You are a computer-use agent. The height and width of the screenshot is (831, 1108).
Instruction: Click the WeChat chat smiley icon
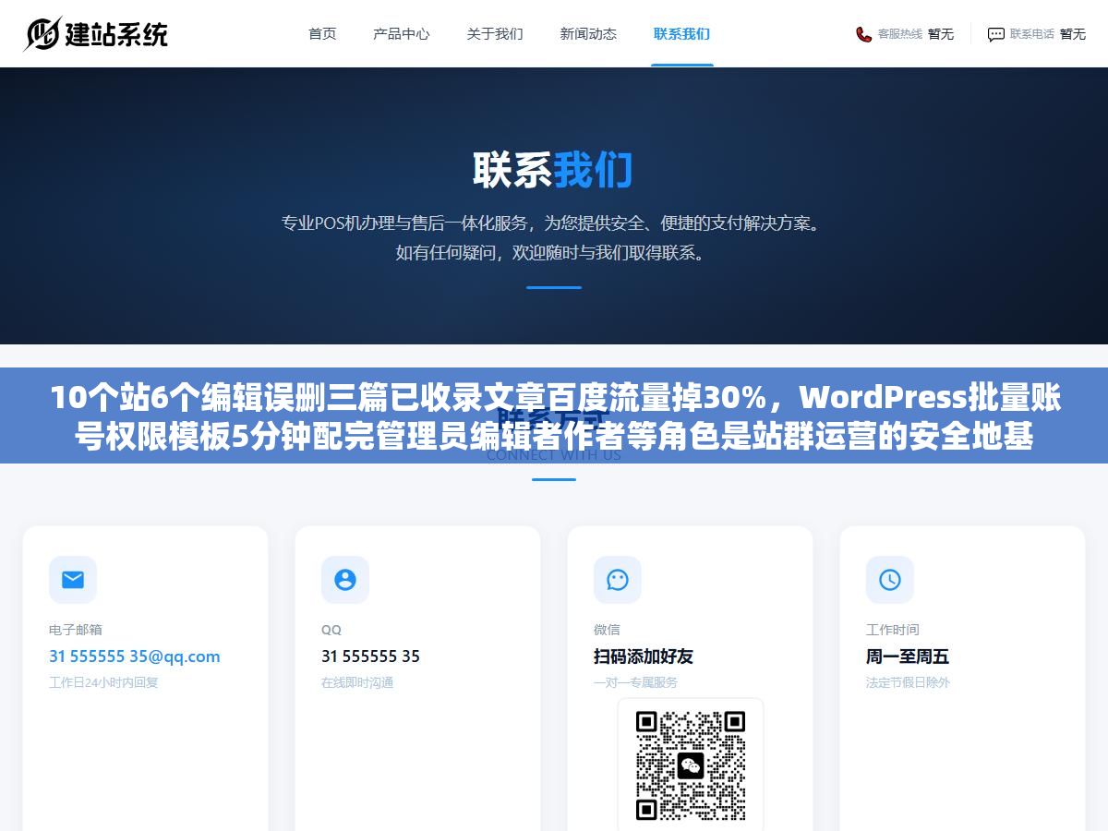pyautogui.click(x=618, y=580)
